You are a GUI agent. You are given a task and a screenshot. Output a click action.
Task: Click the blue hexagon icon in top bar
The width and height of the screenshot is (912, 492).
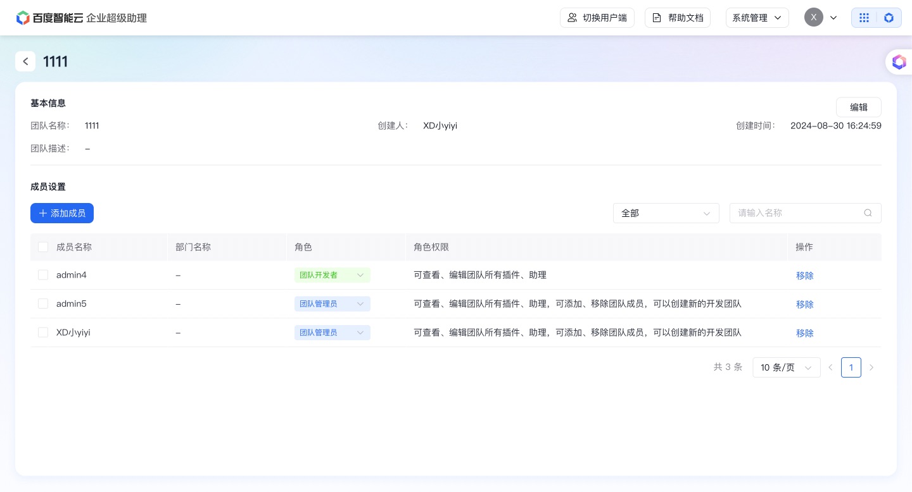pyautogui.click(x=889, y=18)
